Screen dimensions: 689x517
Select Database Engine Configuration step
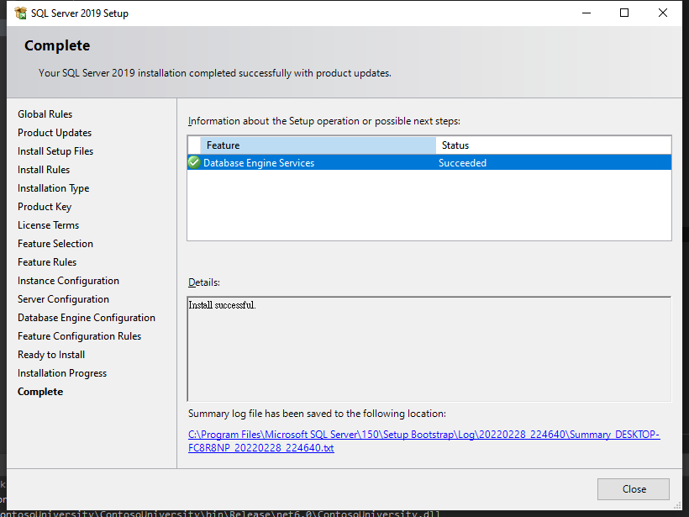87,318
